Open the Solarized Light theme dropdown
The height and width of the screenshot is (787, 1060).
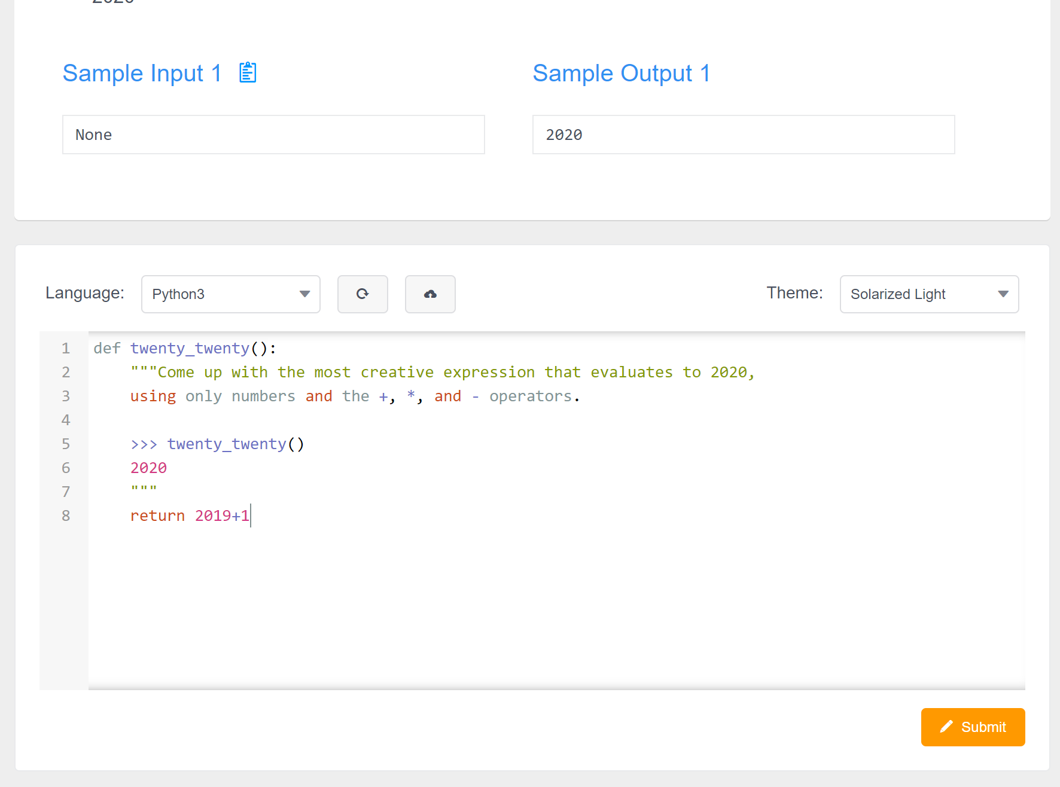[928, 294]
